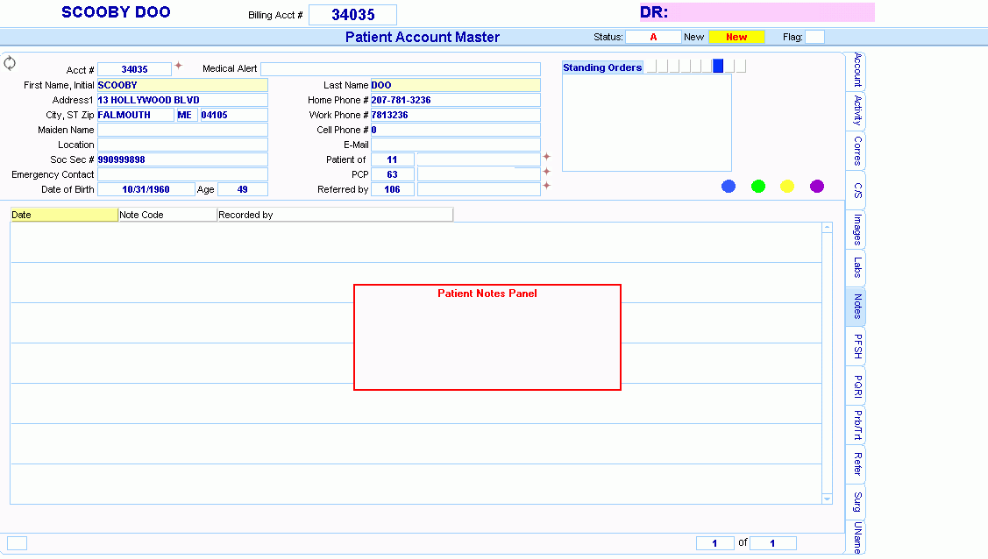
Task: Open the Images side tab
Action: (857, 230)
